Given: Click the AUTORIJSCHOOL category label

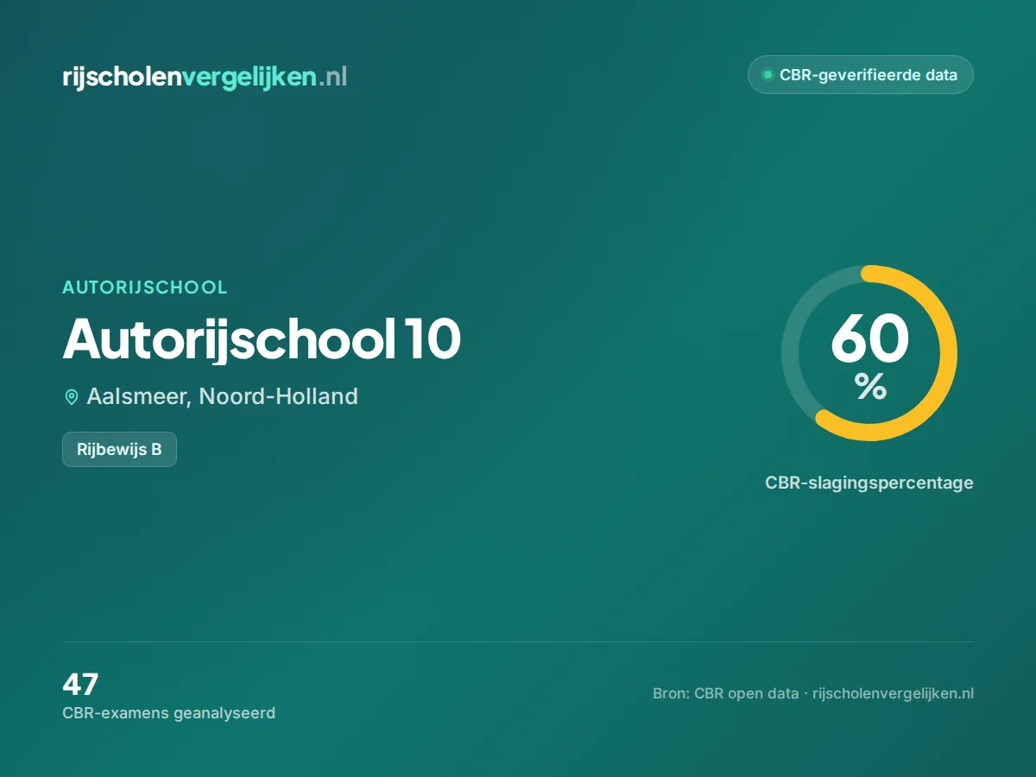Looking at the screenshot, I should point(145,287).
